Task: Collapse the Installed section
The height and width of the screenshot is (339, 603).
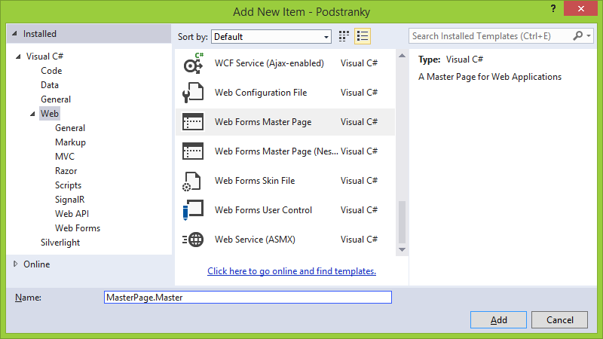Action: (15, 34)
